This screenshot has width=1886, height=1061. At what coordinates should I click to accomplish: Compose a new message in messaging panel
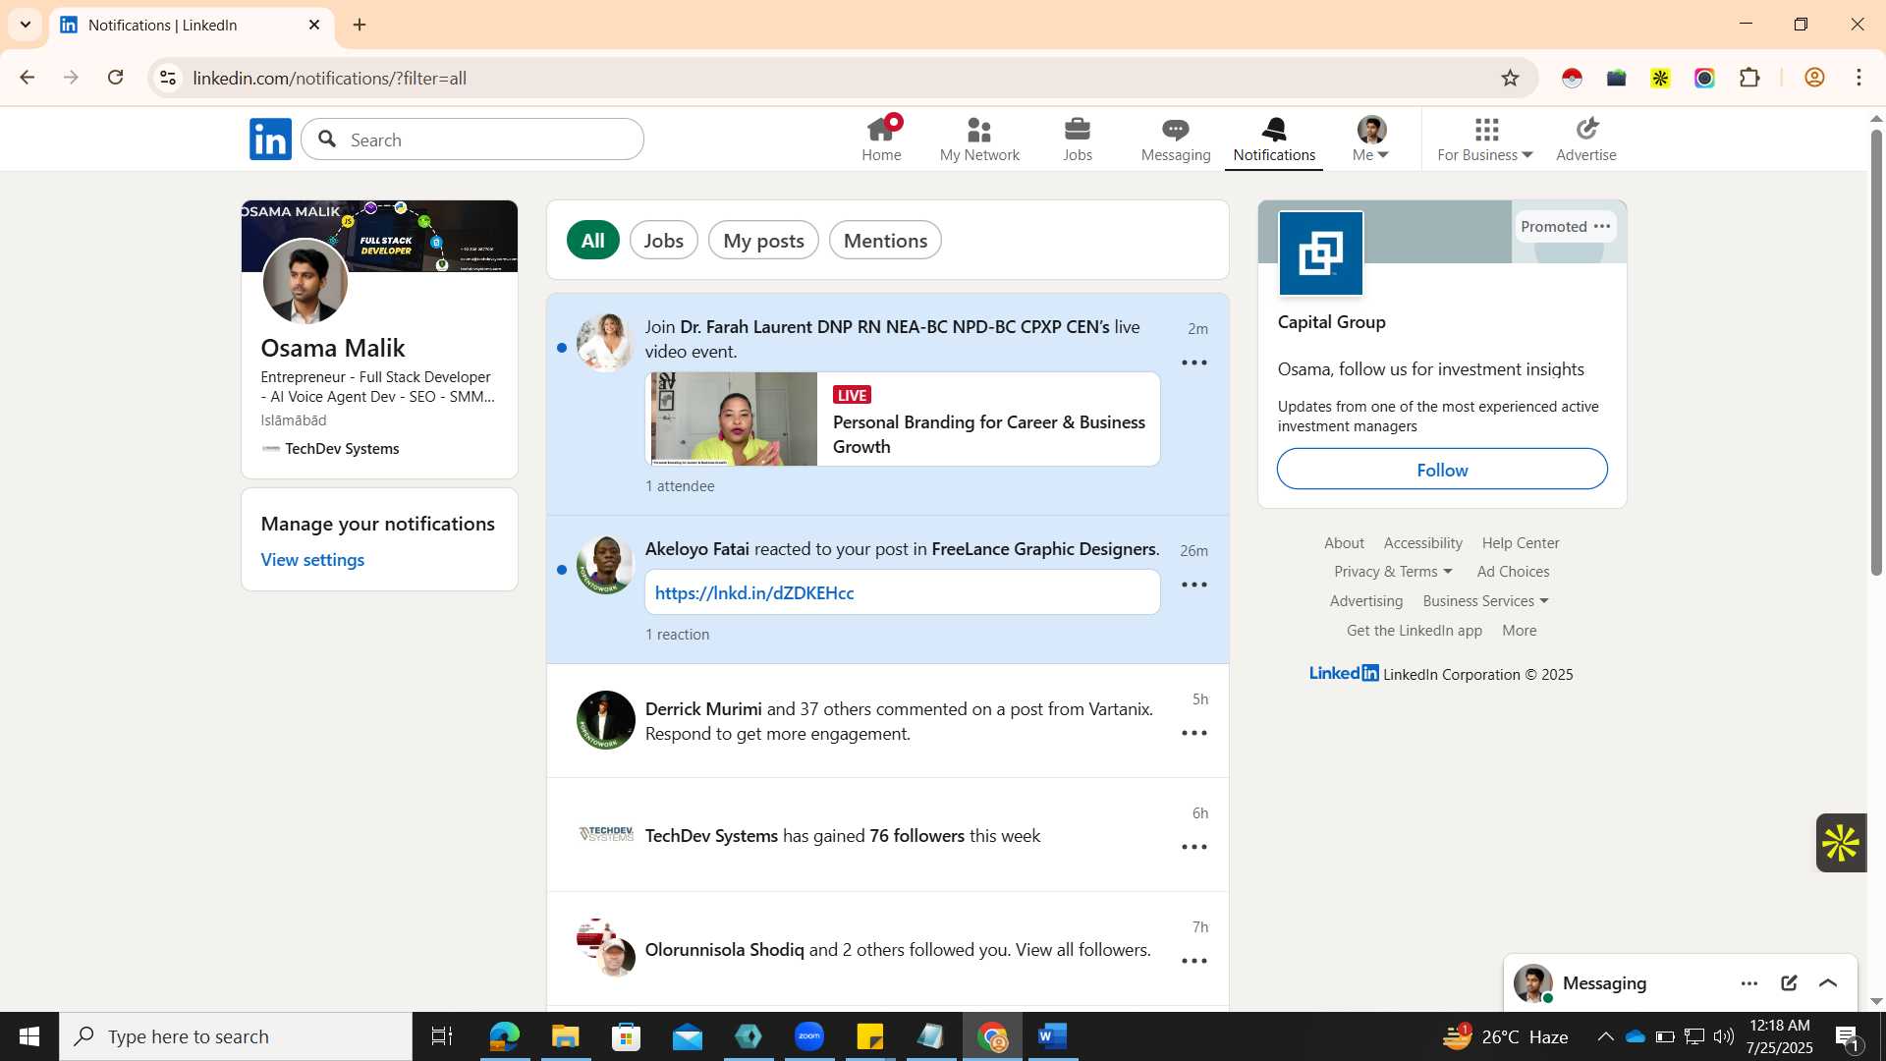tap(1789, 983)
